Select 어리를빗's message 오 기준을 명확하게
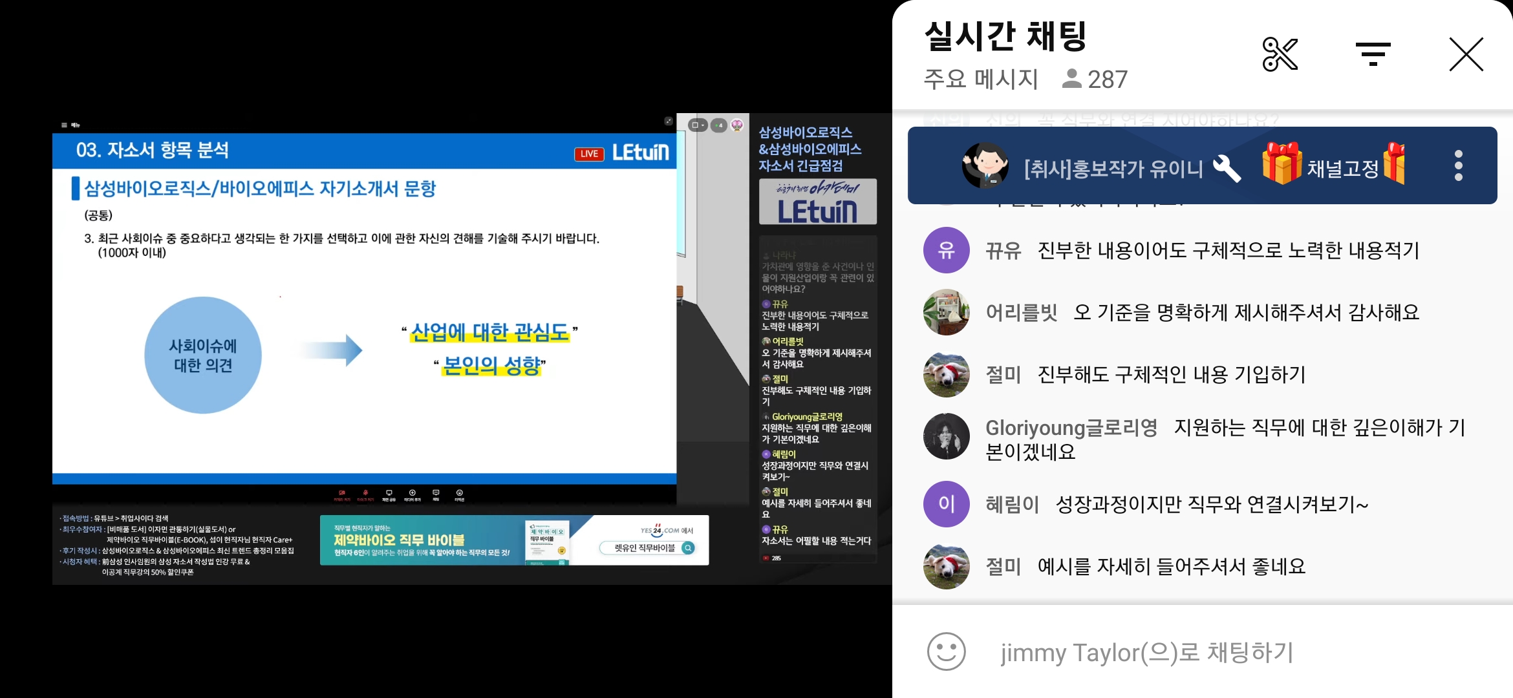Viewport: 1513px width, 698px height. click(x=1246, y=312)
